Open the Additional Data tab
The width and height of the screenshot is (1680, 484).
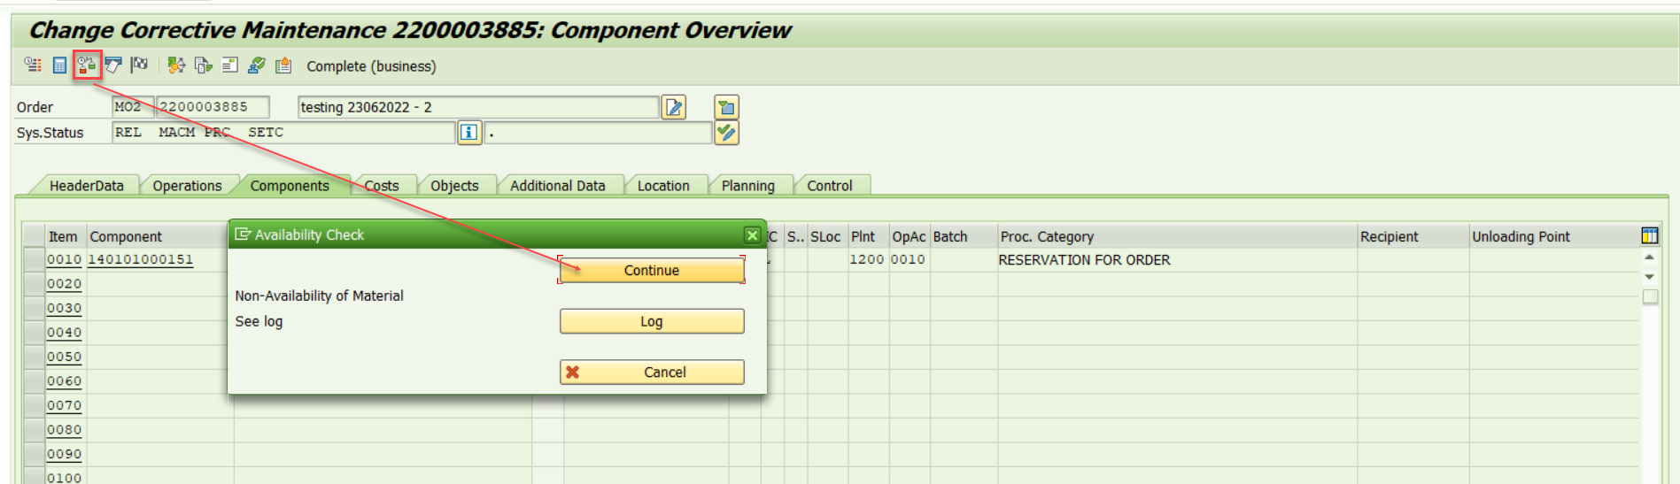(x=557, y=186)
